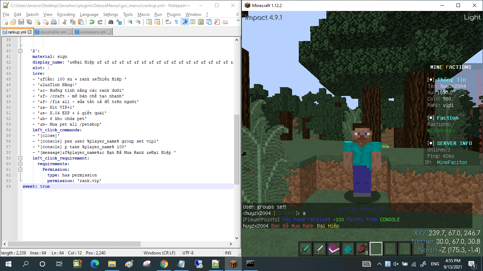The width and height of the screenshot is (483, 271).
Task: Click the Windows (CR LF) status field
Action: (x=159, y=253)
